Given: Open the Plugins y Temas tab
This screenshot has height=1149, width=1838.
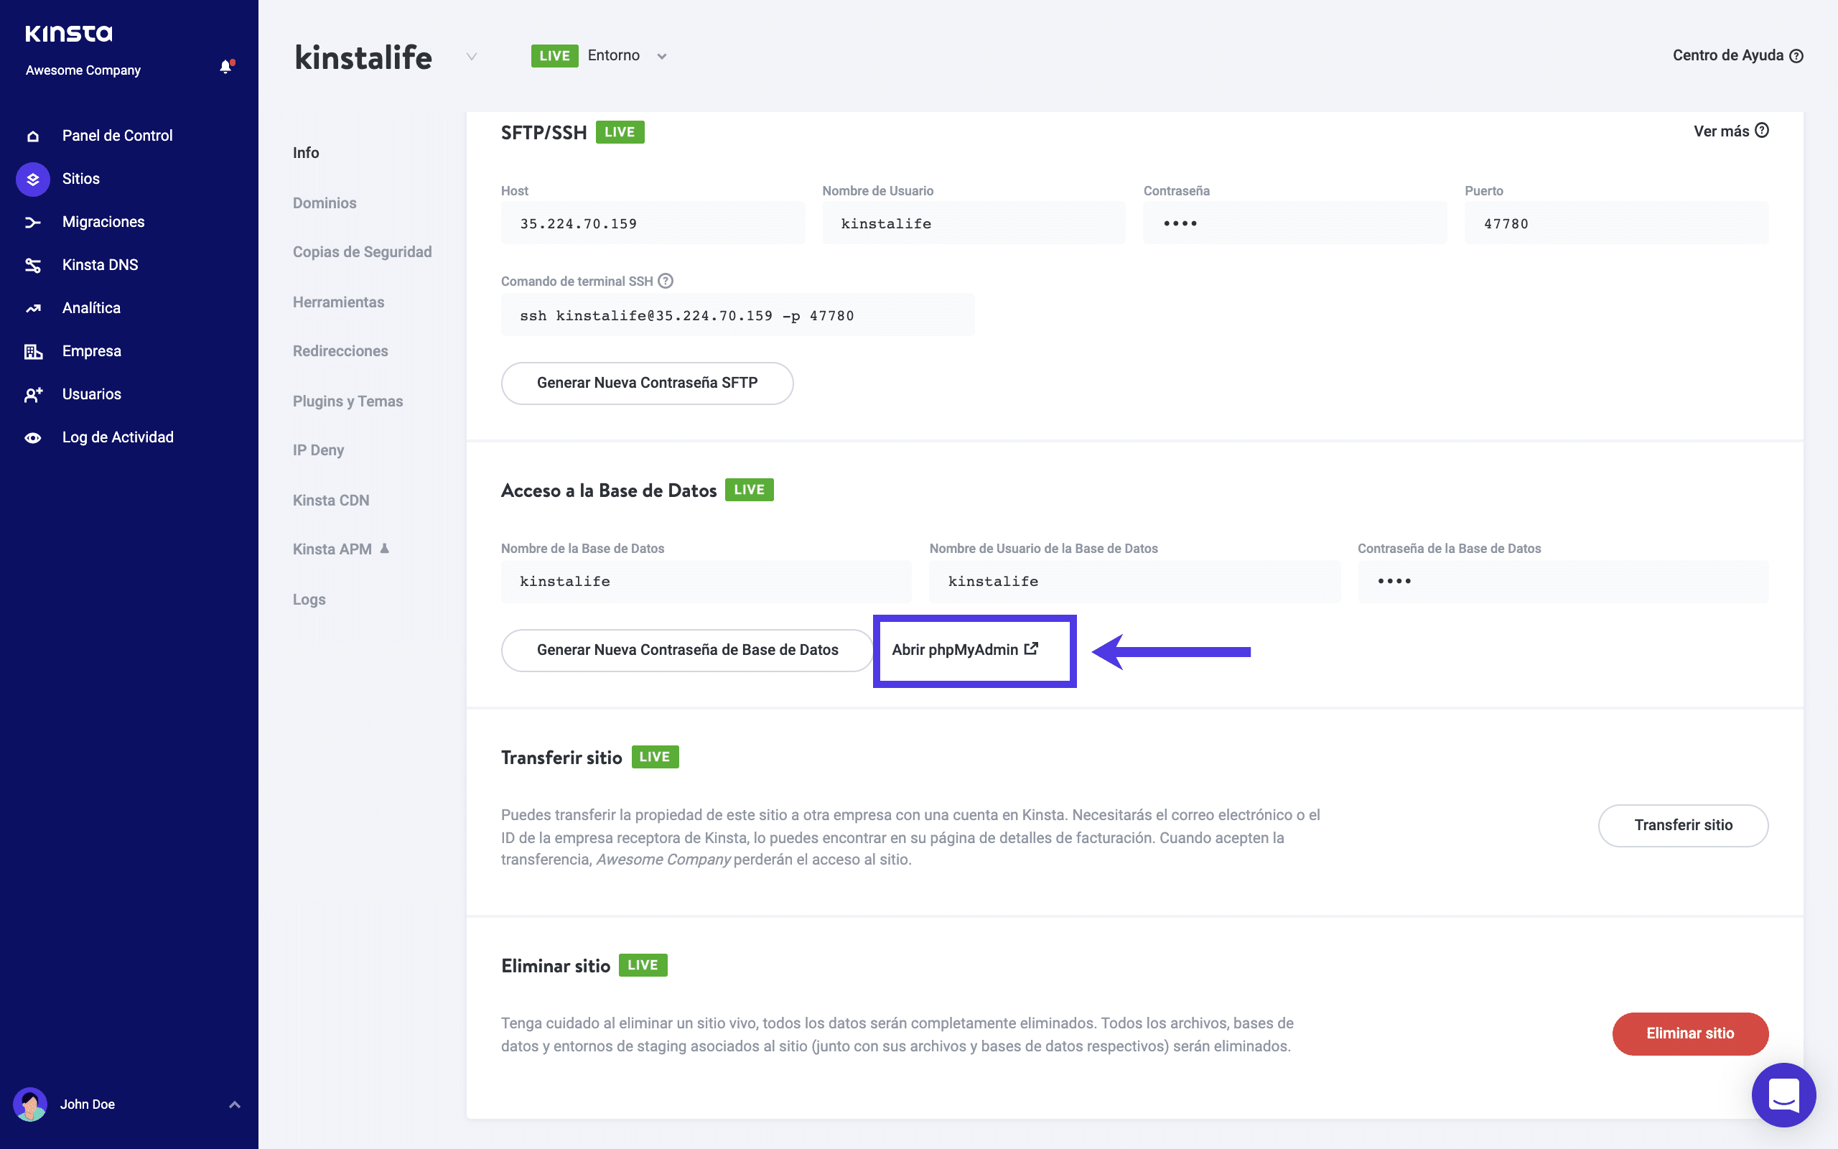Looking at the screenshot, I should (x=347, y=401).
